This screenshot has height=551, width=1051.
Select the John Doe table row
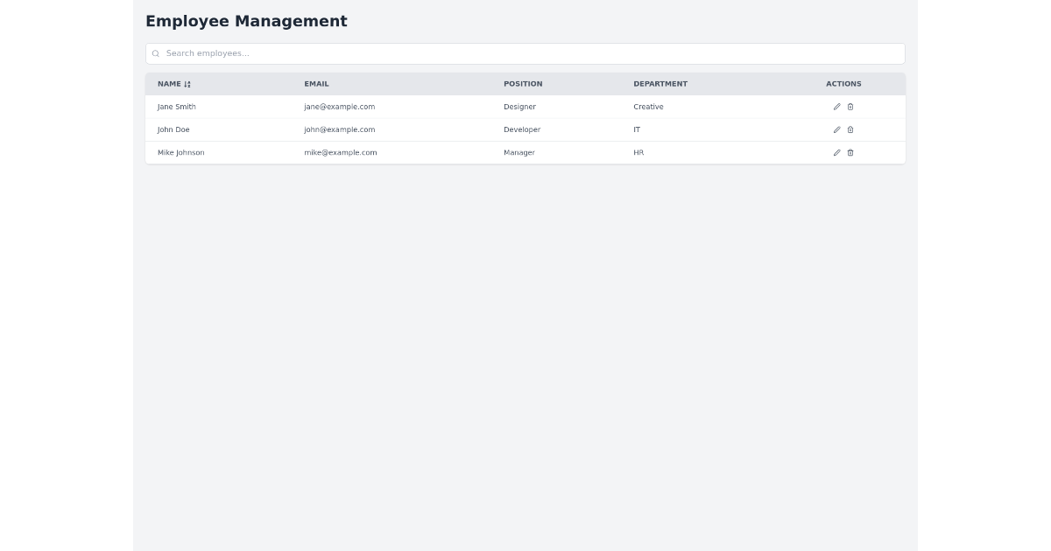click(x=438, y=129)
